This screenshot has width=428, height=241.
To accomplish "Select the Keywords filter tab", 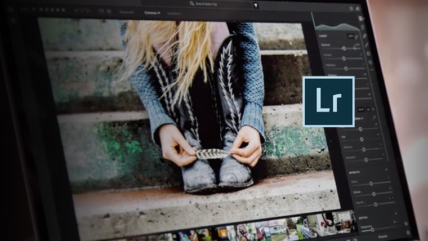I will (126, 12).
